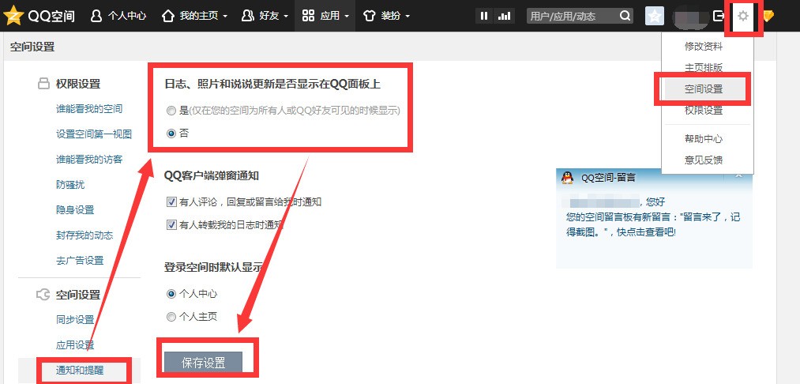Close the QQ空间-留言 popup

click(738, 175)
